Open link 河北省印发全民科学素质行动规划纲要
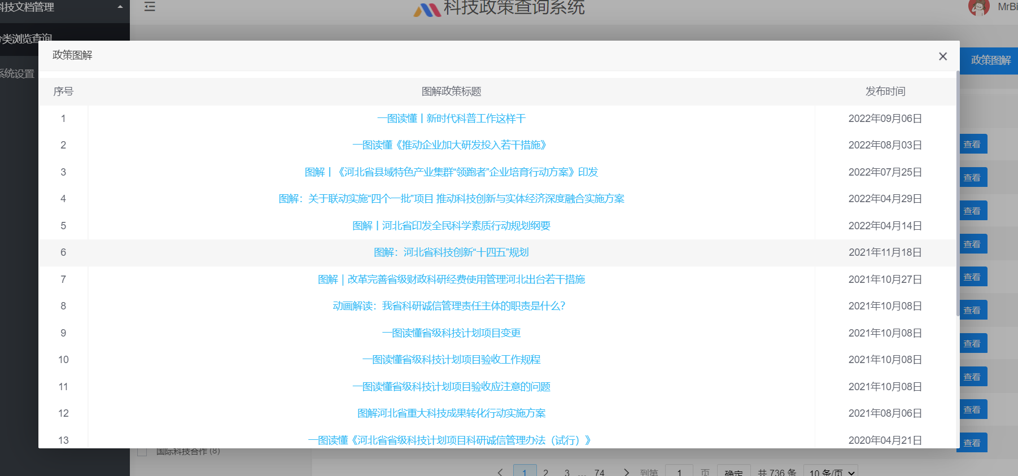 click(x=451, y=226)
